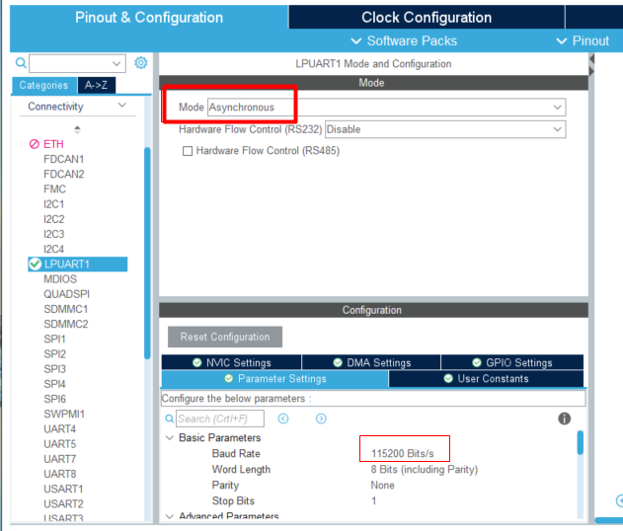This screenshot has height=531, width=623.
Task: Select SPI4 peripheral
Action: (x=54, y=384)
